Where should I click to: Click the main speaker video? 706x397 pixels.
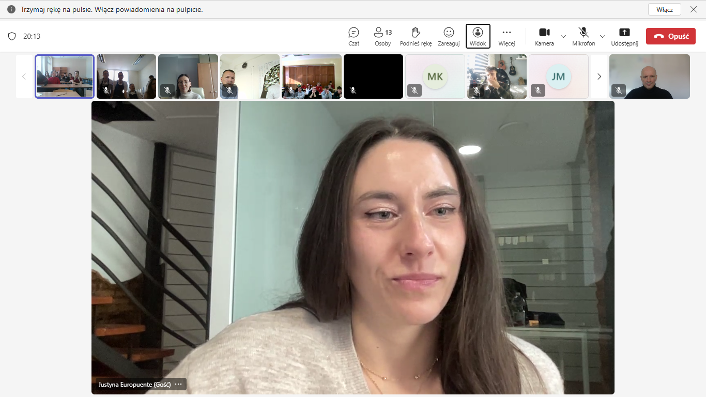(x=353, y=248)
